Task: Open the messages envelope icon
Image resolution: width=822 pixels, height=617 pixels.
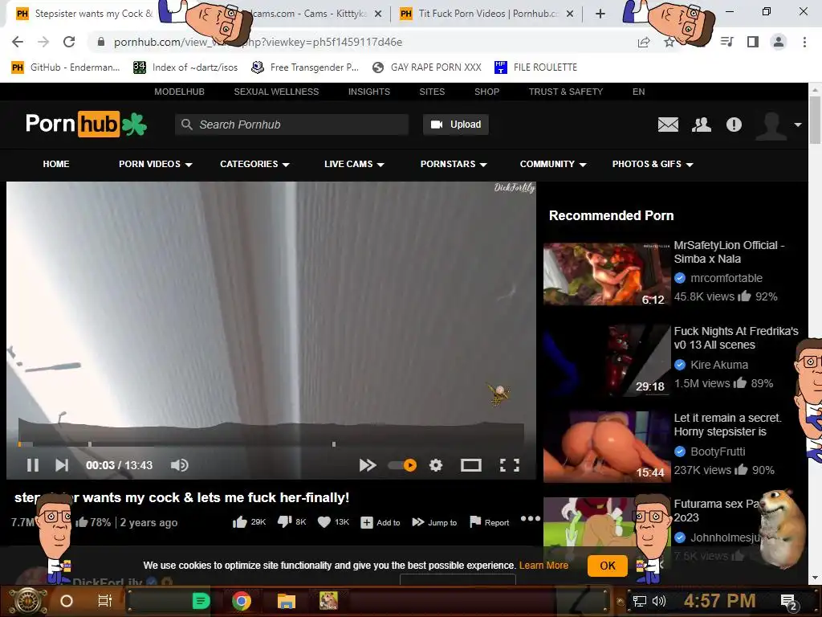Action: (x=668, y=125)
